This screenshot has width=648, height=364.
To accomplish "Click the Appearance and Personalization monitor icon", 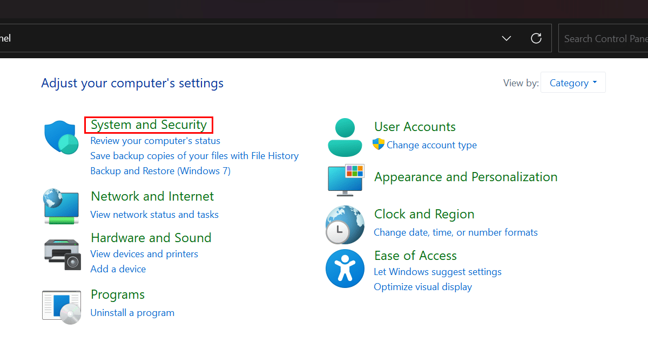I will 346,180.
